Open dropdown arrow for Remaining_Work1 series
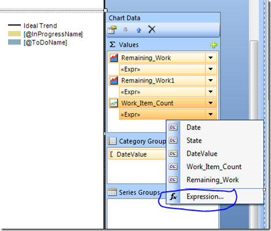 click(x=211, y=80)
